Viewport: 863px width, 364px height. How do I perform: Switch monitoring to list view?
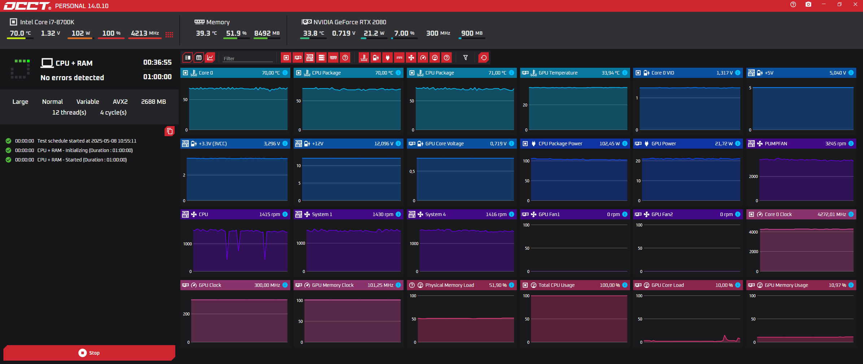pyautogui.click(x=188, y=58)
